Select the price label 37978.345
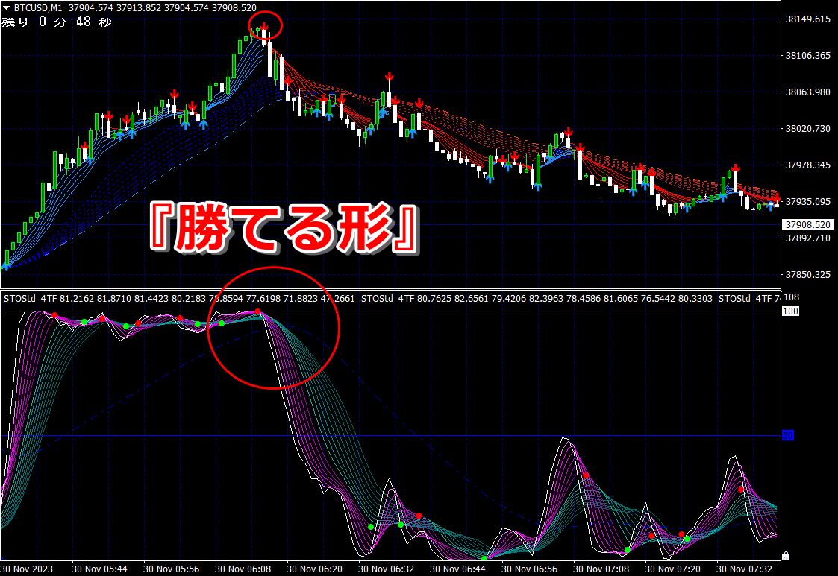 pos(807,165)
